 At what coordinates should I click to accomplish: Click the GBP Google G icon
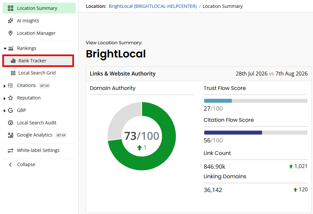(x=11, y=110)
